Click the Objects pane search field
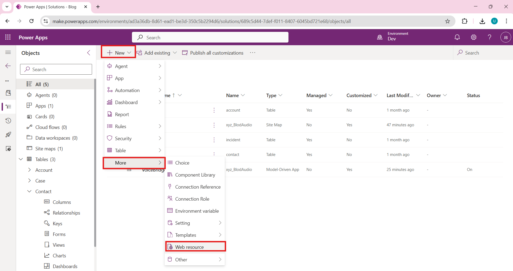Screen dimensions: 513x271 (56, 70)
